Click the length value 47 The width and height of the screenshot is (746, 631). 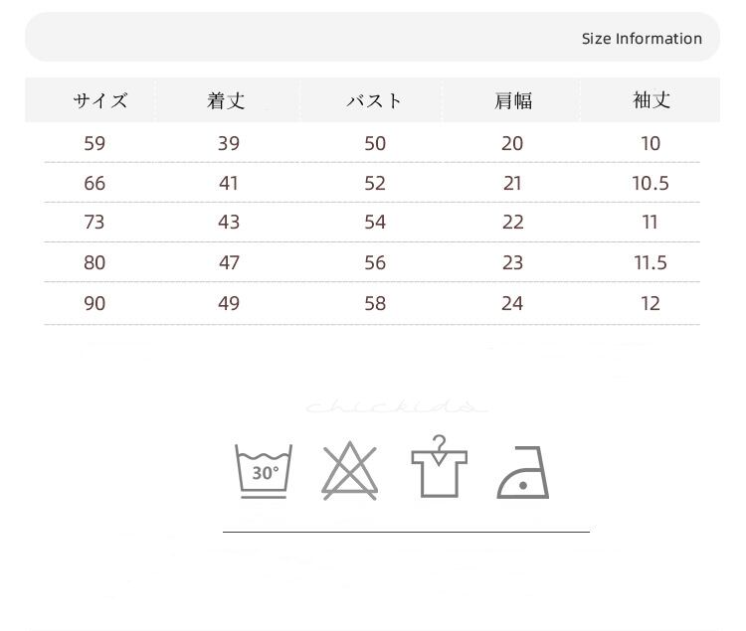tap(229, 262)
